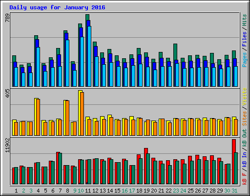Click the orange sites bar for day 8

(67, 118)
